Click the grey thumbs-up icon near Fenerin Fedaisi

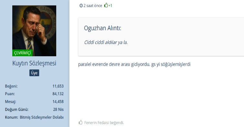tap(80, 122)
